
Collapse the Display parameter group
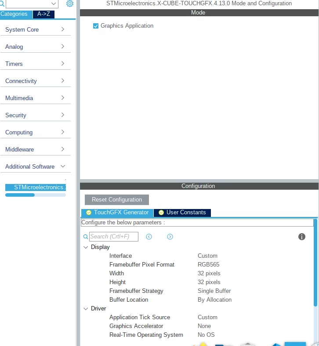(86, 247)
